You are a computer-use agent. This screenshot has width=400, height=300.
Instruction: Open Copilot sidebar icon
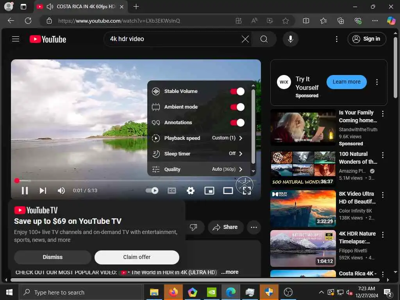point(391,21)
